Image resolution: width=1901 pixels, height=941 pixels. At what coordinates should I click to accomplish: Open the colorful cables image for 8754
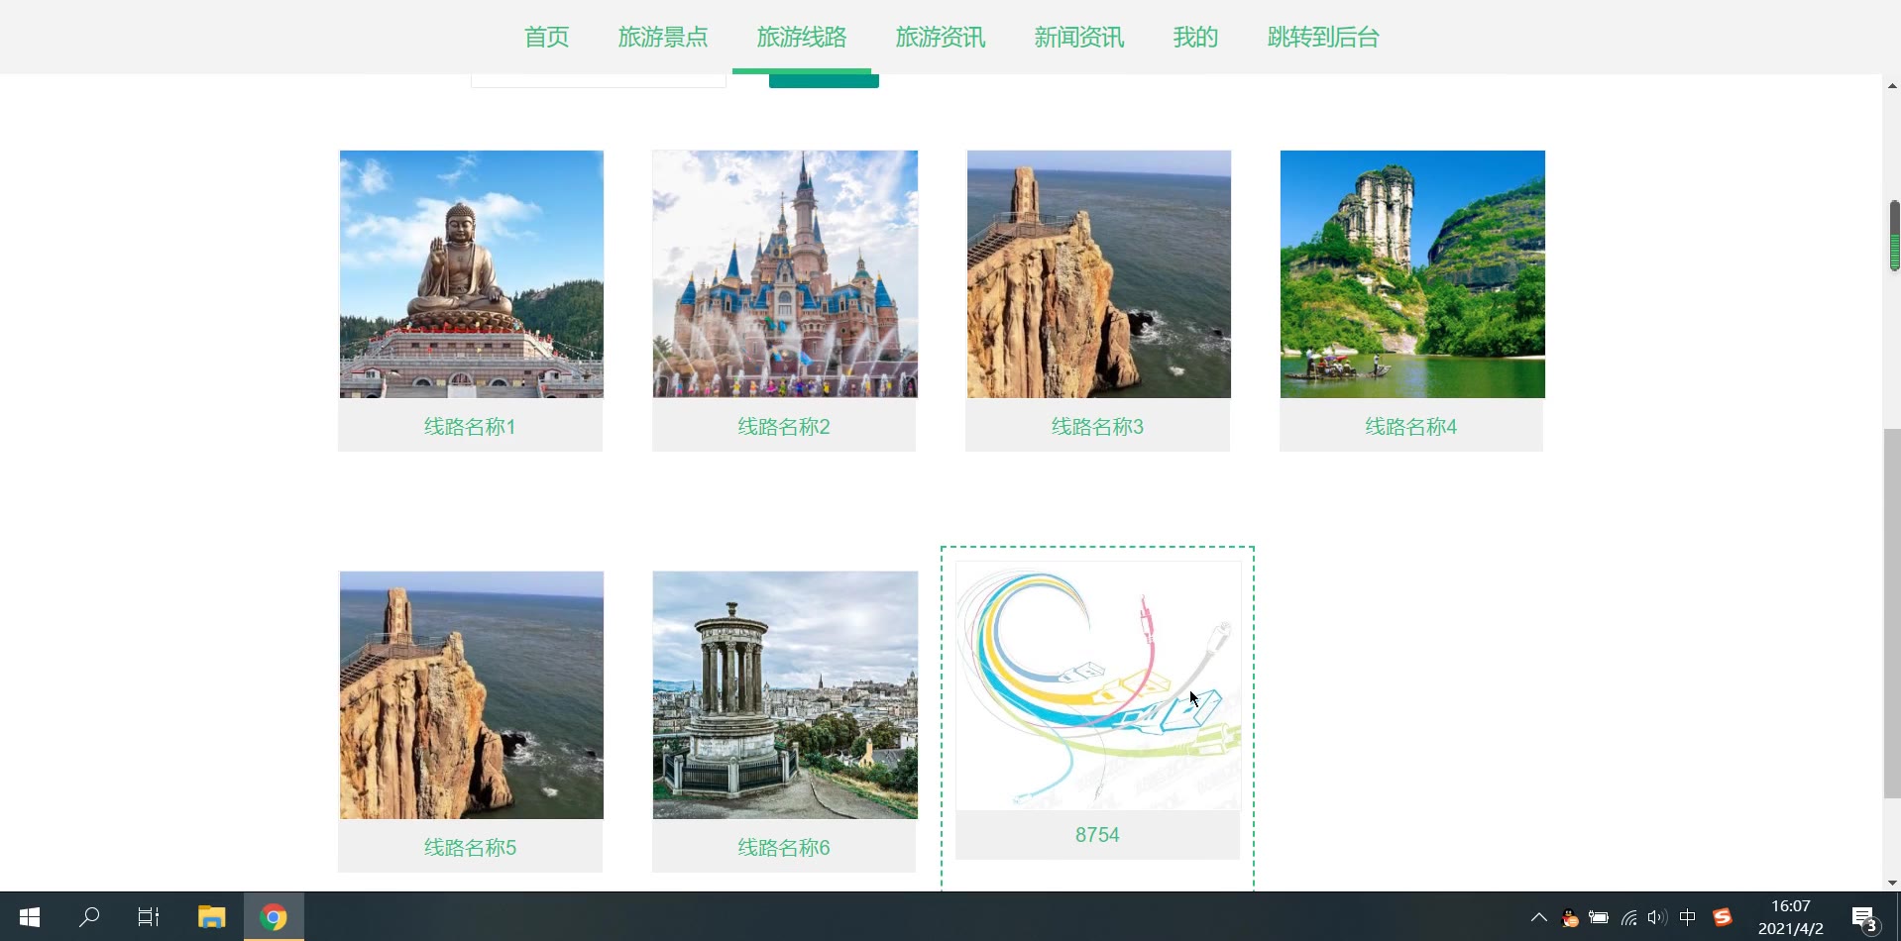[1098, 685]
